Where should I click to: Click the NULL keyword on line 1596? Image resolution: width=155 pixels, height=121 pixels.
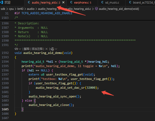click(44, 70)
